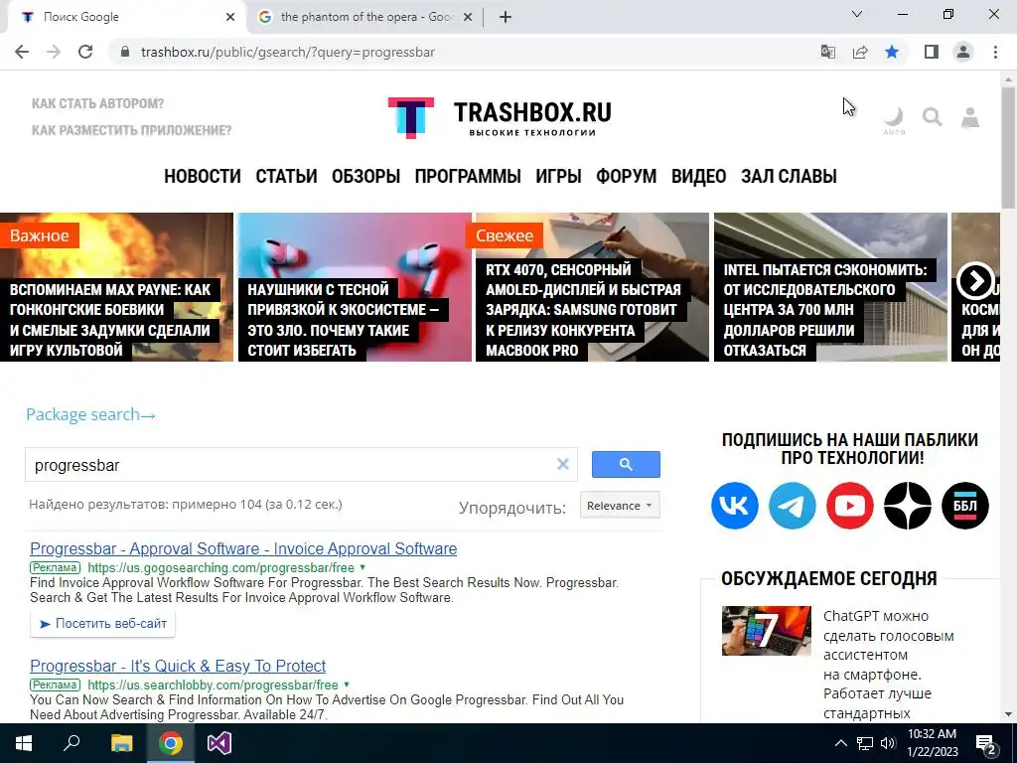Clear the search query with X
Image resolution: width=1017 pixels, height=763 pixels.
pyautogui.click(x=563, y=464)
